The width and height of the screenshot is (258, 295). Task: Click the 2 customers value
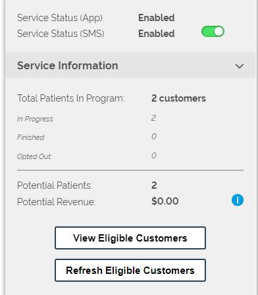[x=178, y=98]
